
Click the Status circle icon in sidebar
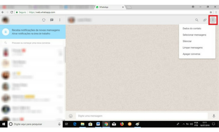[44, 20]
